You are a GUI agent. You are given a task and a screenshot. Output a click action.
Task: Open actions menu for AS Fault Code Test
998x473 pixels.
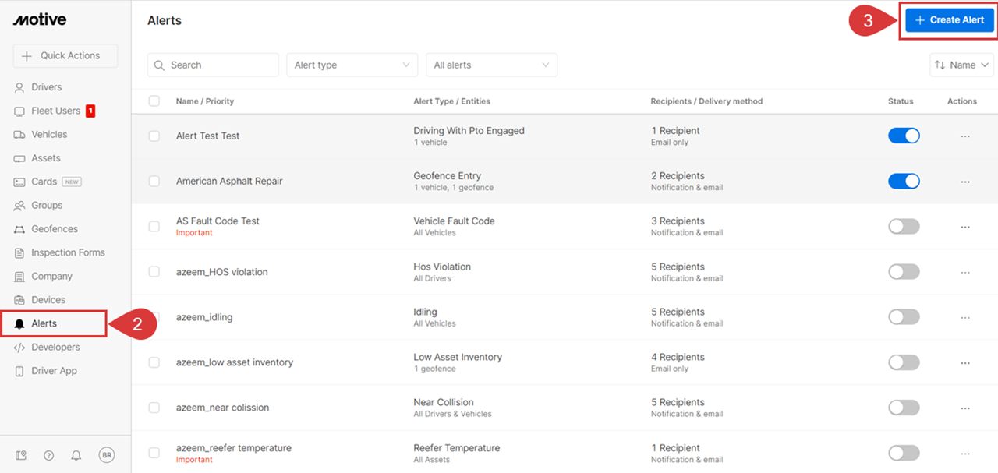coord(965,227)
